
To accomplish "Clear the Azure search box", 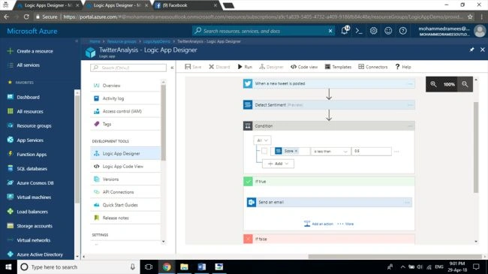I will click(x=330, y=31).
